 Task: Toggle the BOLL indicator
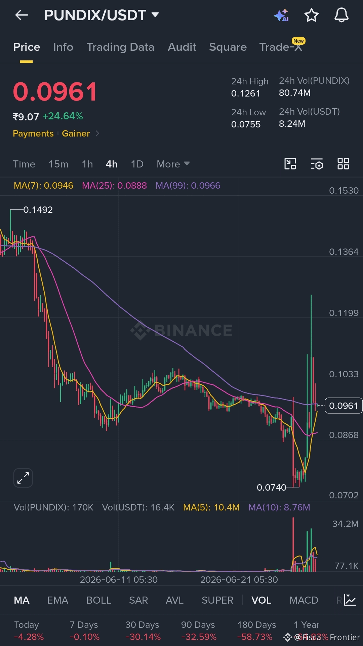coord(98,600)
